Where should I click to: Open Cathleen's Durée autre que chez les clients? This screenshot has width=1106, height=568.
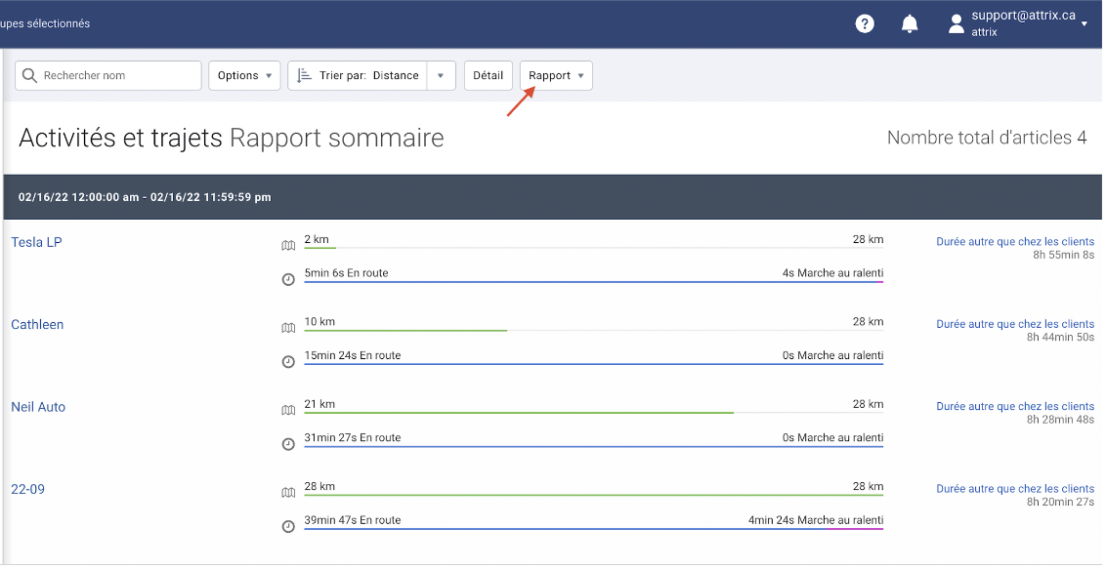[1015, 324]
